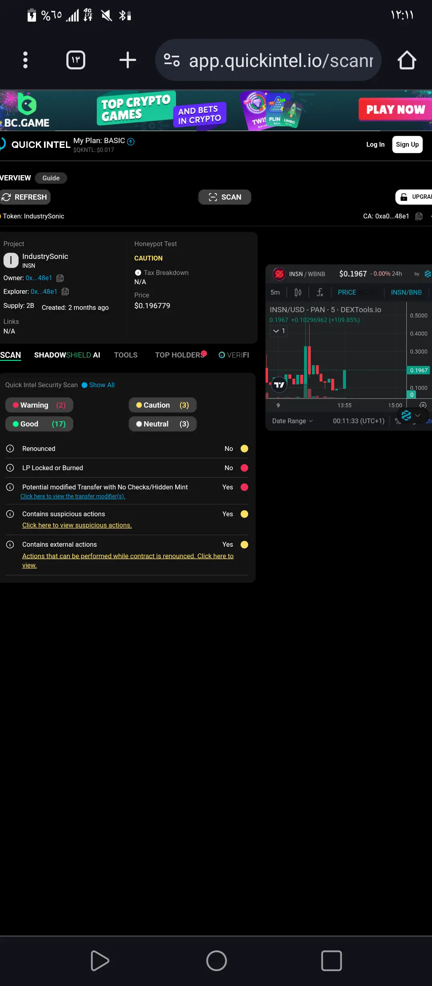Click the Sign Up button
Image resolution: width=432 pixels, height=986 pixels.
[407, 144]
